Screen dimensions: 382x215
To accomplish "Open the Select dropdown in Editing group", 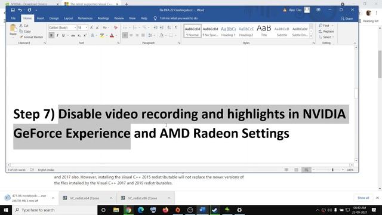I will [326, 37].
